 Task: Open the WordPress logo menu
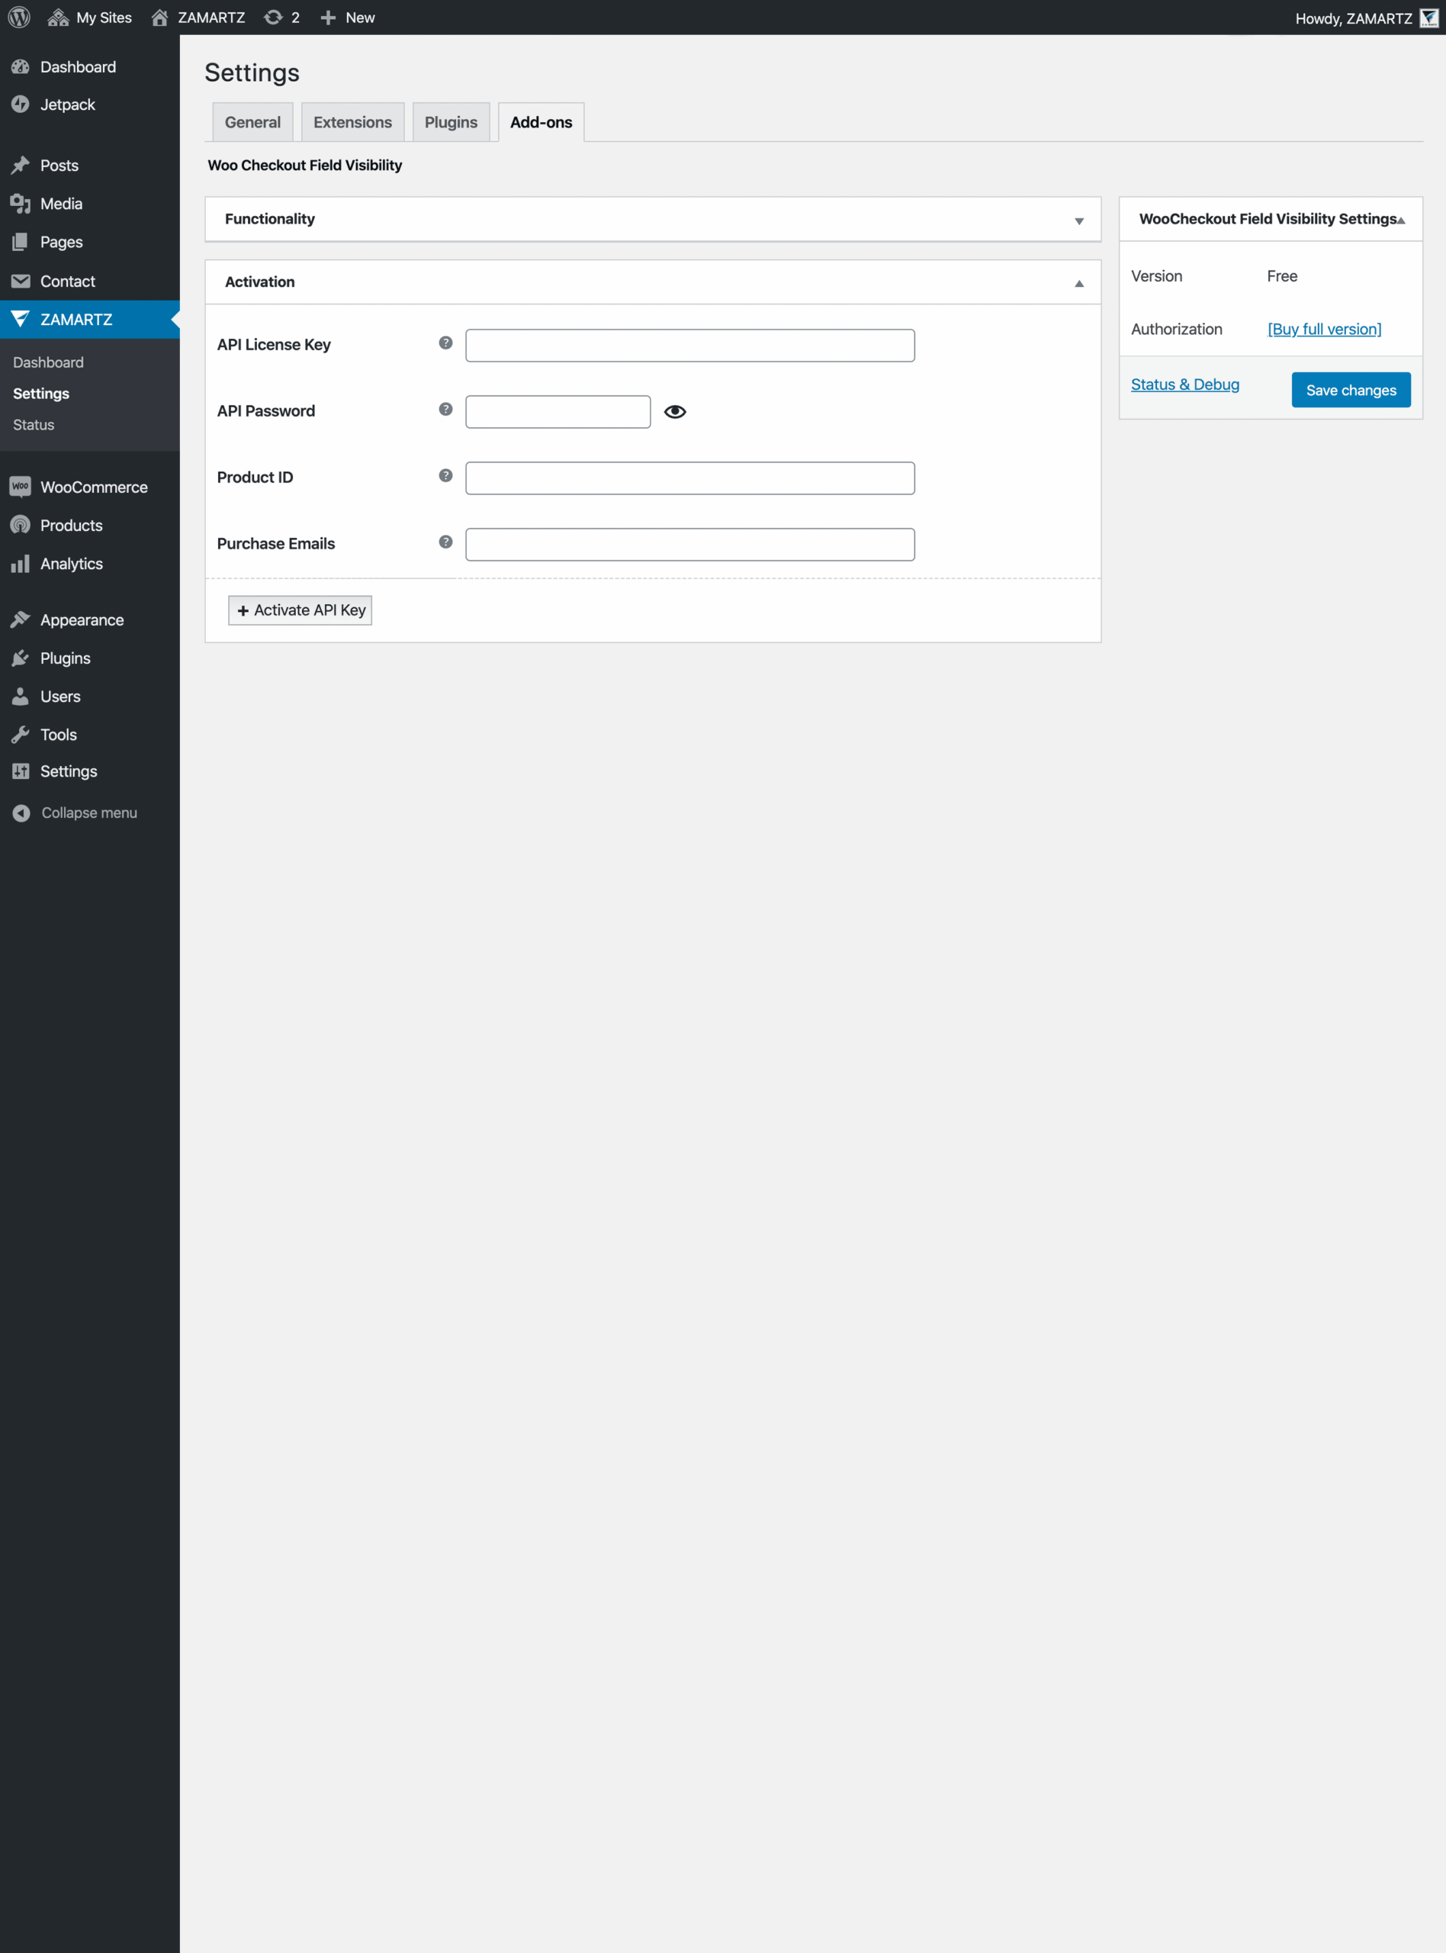click(x=18, y=17)
